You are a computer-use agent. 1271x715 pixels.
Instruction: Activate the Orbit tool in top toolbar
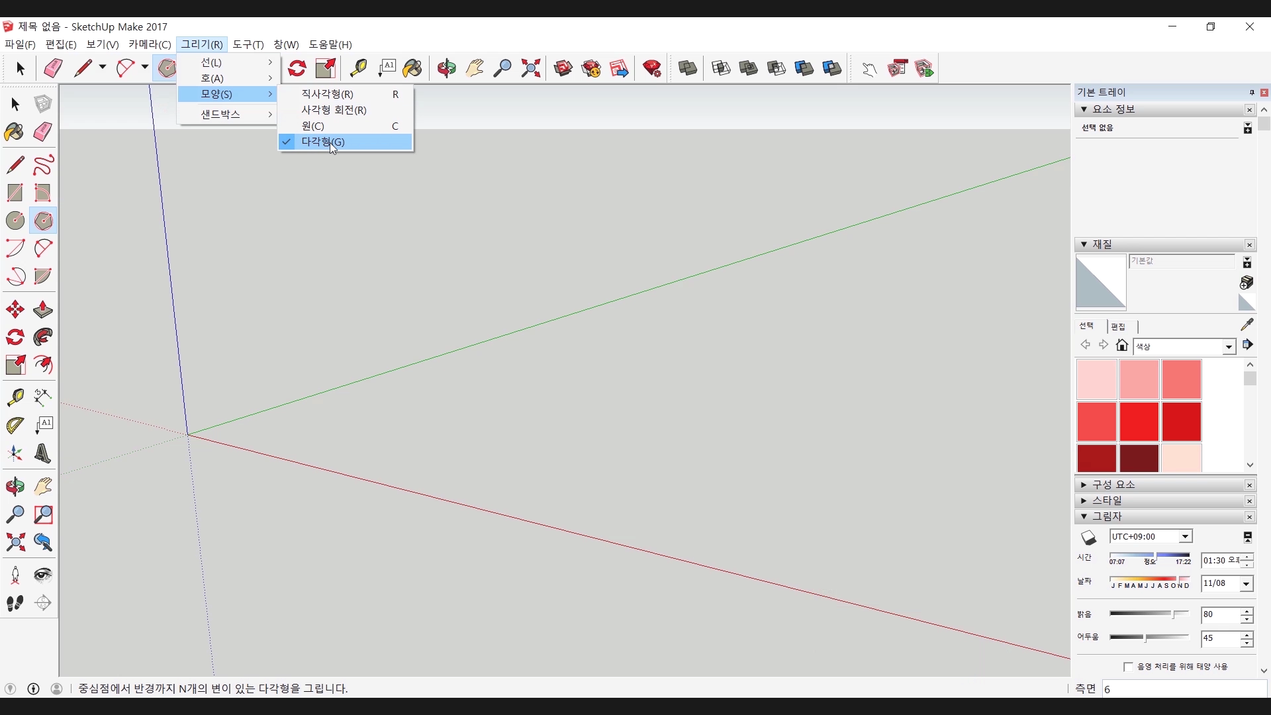[x=446, y=68]
